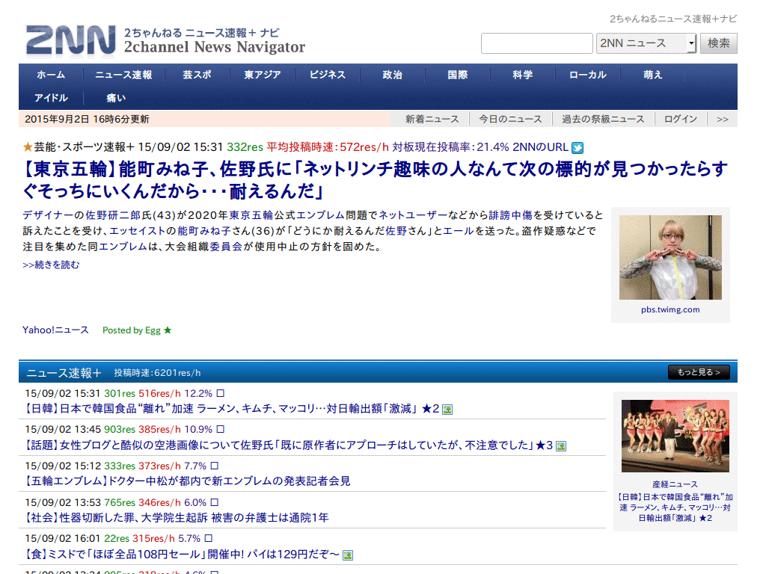Open the photo of the person in a raincoat
This screenshot has height=574, width=766.
coord(670,257)
